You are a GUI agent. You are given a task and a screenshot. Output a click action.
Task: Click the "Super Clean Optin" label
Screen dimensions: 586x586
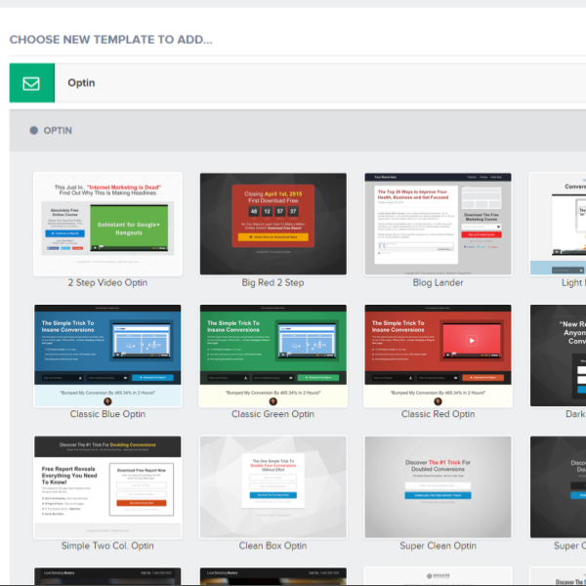pyautogui.click(x=438, y=546)
